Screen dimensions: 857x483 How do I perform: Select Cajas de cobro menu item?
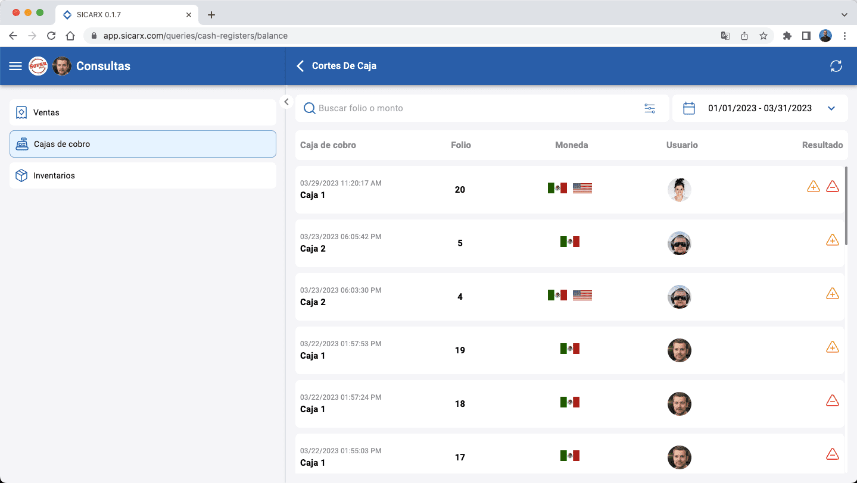click(143, 144)
